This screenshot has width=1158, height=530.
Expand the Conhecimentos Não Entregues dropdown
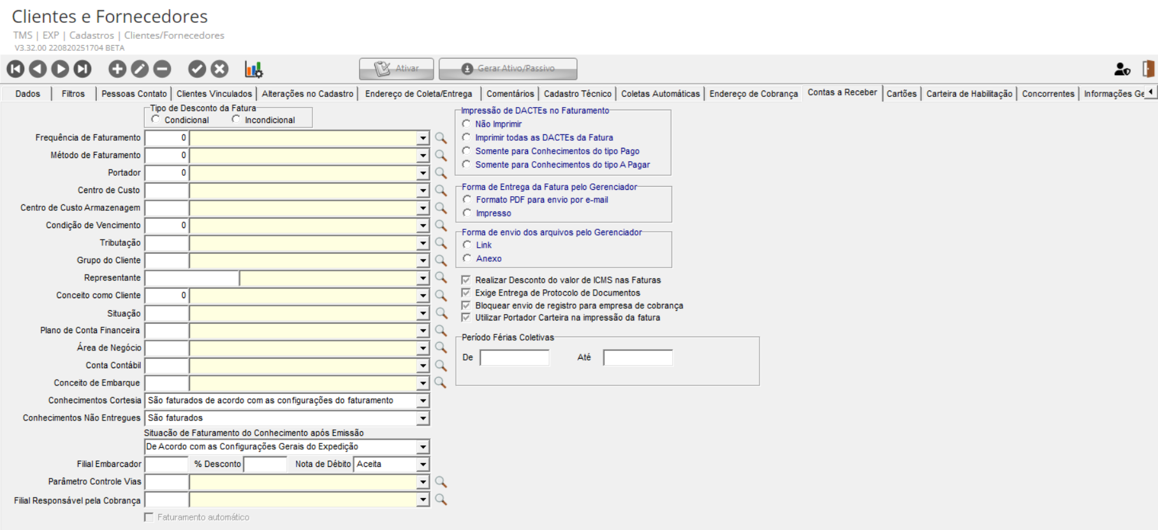point(423,419)
